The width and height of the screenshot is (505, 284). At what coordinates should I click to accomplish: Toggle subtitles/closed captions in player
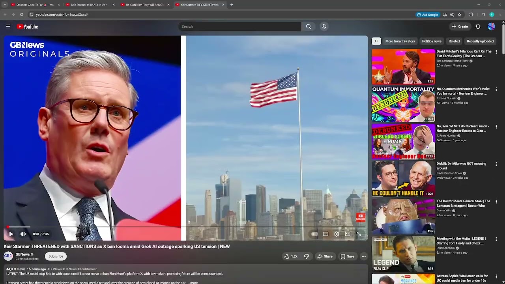coord(325,234)
